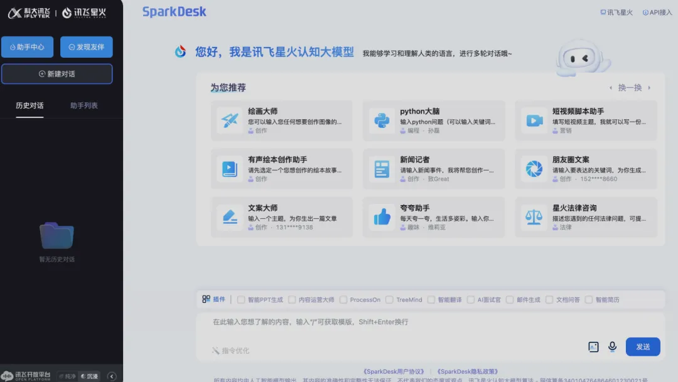Click the 指令优化 button
This screenshot has width=678, height=382.
[230, 351]
